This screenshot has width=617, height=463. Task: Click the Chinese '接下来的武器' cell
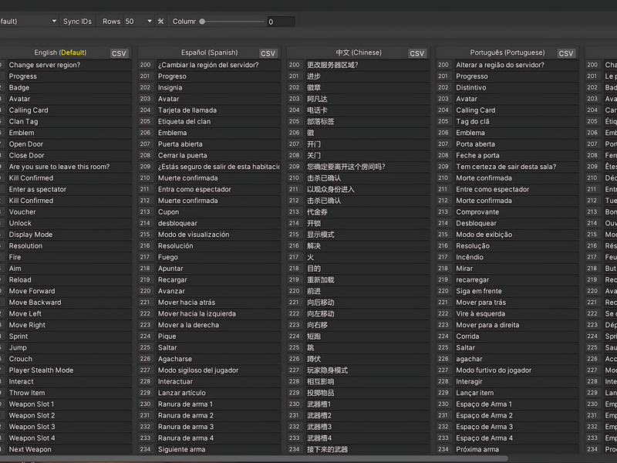pyautogui.click(x=368, y=449)
